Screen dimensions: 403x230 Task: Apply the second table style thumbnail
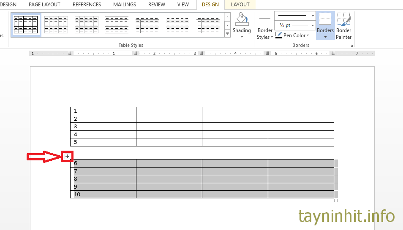(x=56, y=24)
